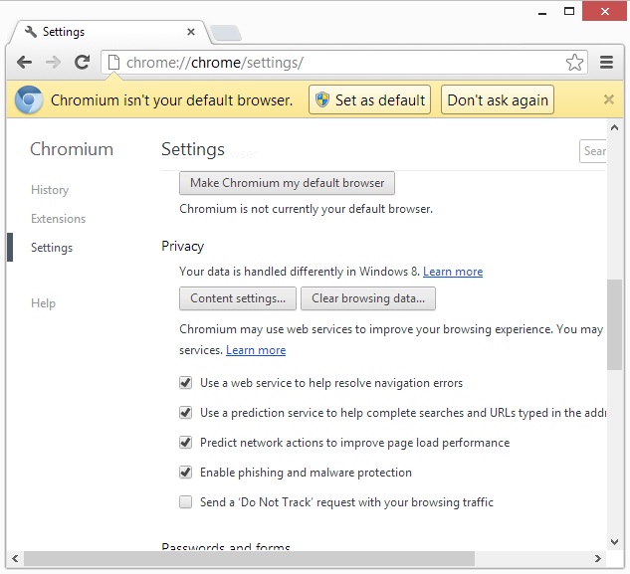Uncheck the prediction service checkbox
The image size is (630, 574).
click(x=185, y=413)
